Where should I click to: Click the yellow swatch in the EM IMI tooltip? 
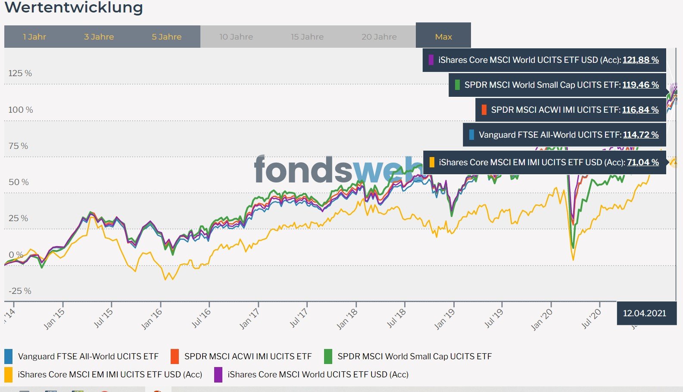point(432,162)
